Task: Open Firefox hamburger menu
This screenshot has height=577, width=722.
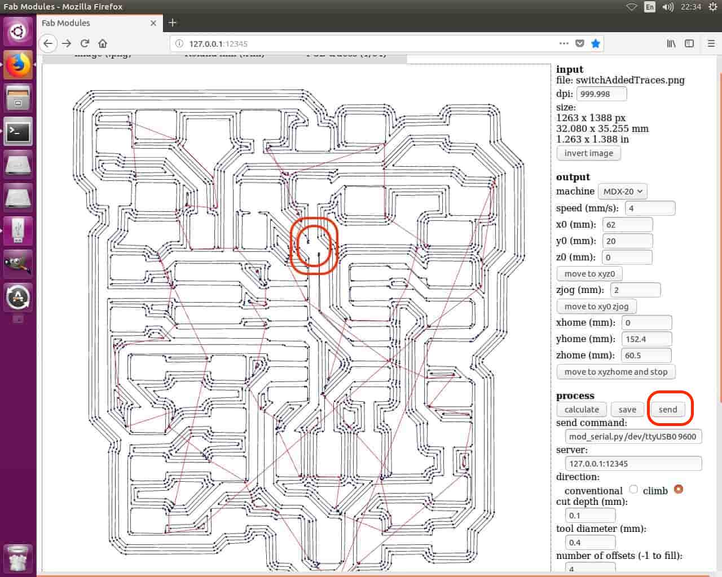Action: click(x=711, y=43)
